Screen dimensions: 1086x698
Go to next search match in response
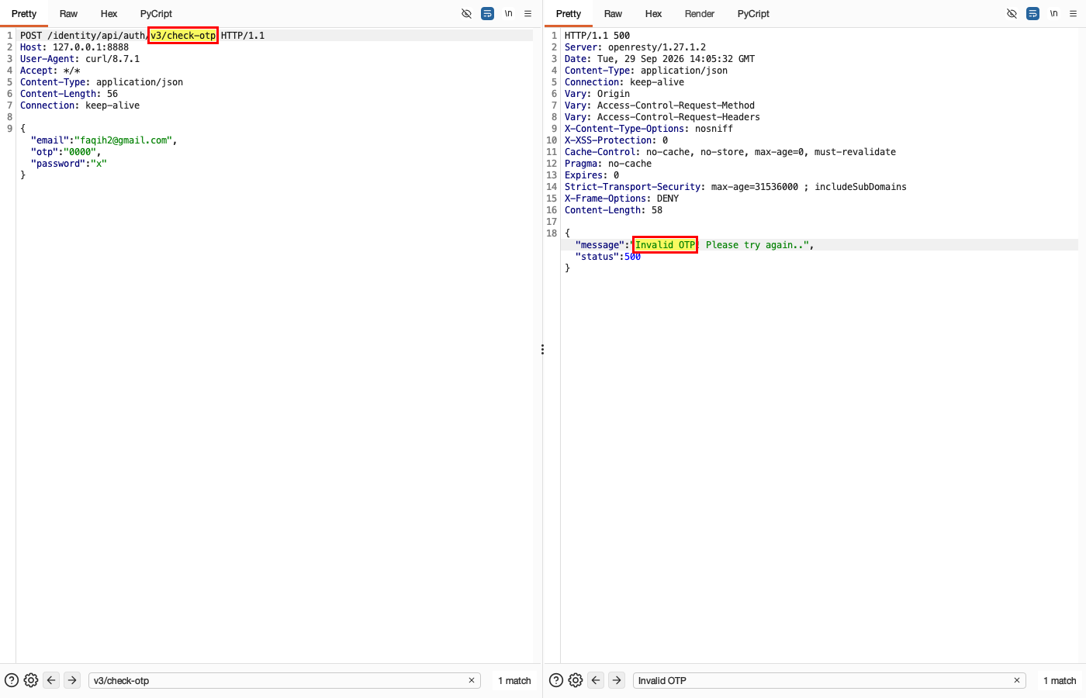point(617,680)
